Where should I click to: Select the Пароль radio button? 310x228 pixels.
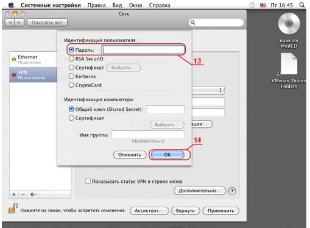(71, 50)
